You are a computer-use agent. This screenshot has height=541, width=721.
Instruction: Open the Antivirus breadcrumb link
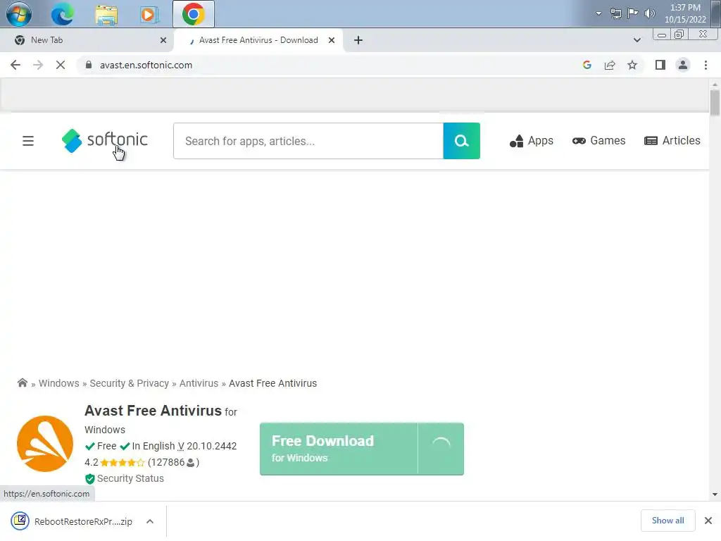[199, 383]
